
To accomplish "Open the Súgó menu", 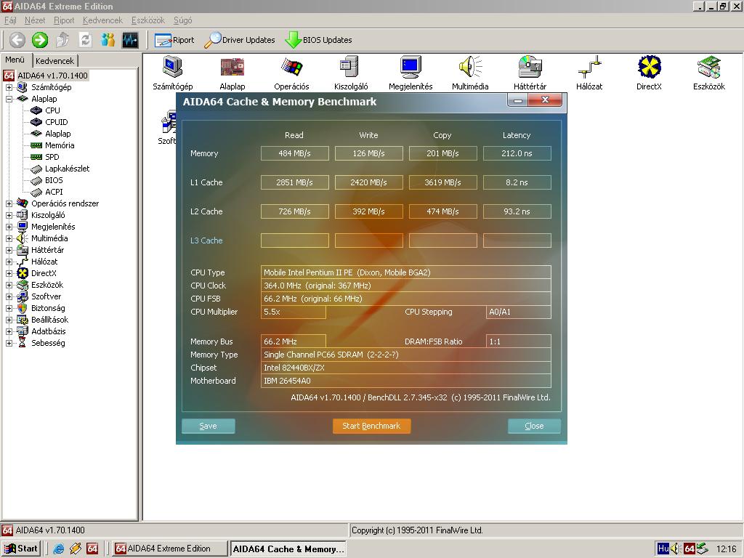I will coord(182,20).
